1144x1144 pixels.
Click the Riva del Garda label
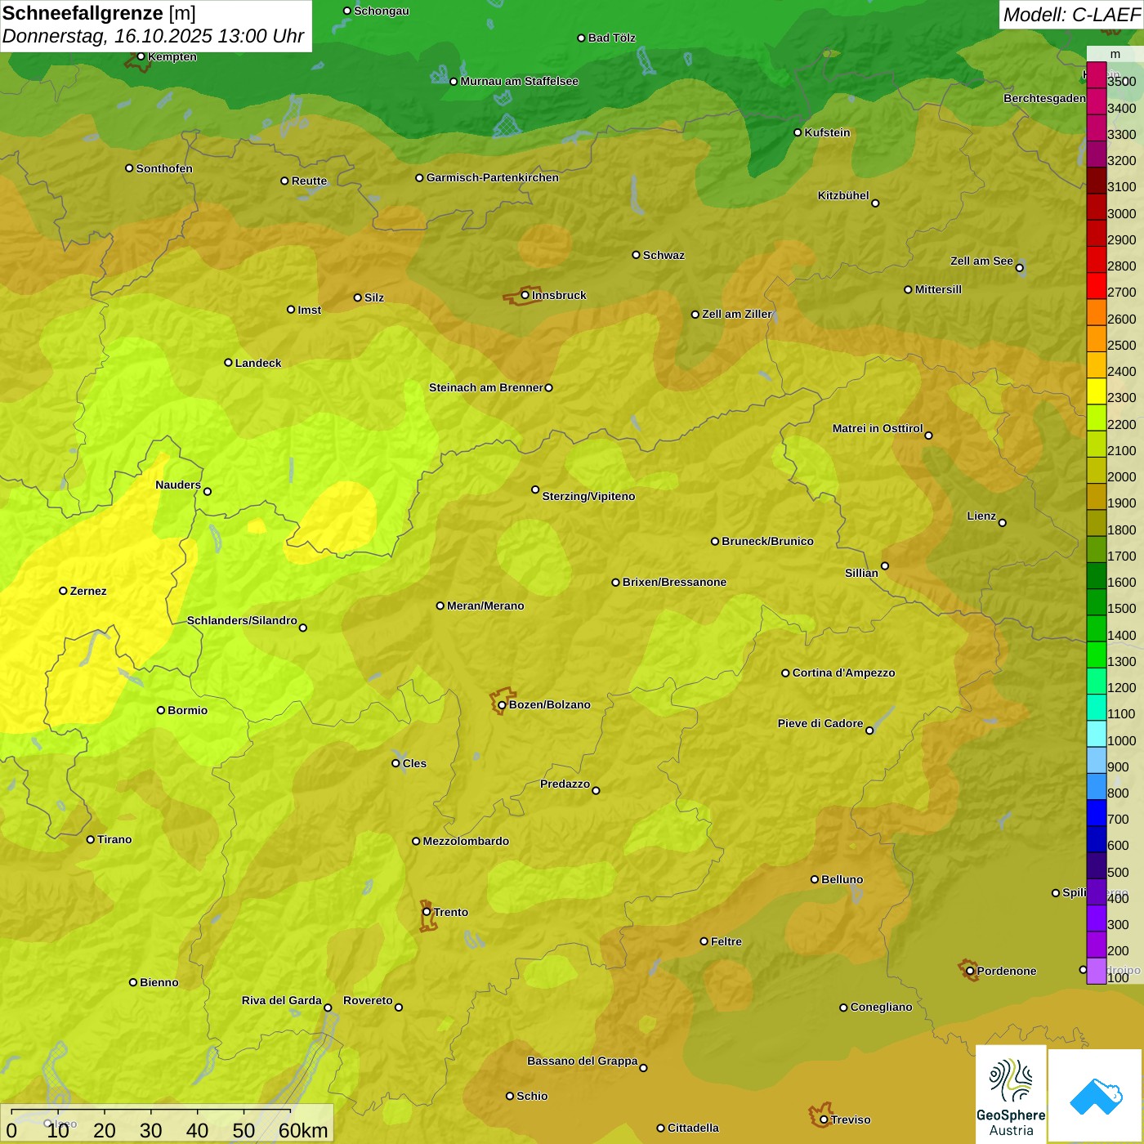[282, 1000]
